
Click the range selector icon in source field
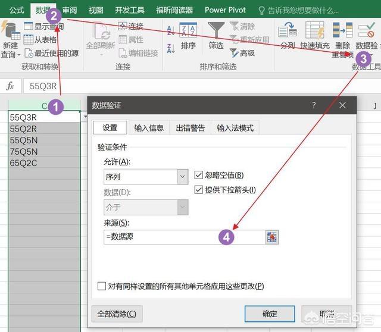coord(271,237)
